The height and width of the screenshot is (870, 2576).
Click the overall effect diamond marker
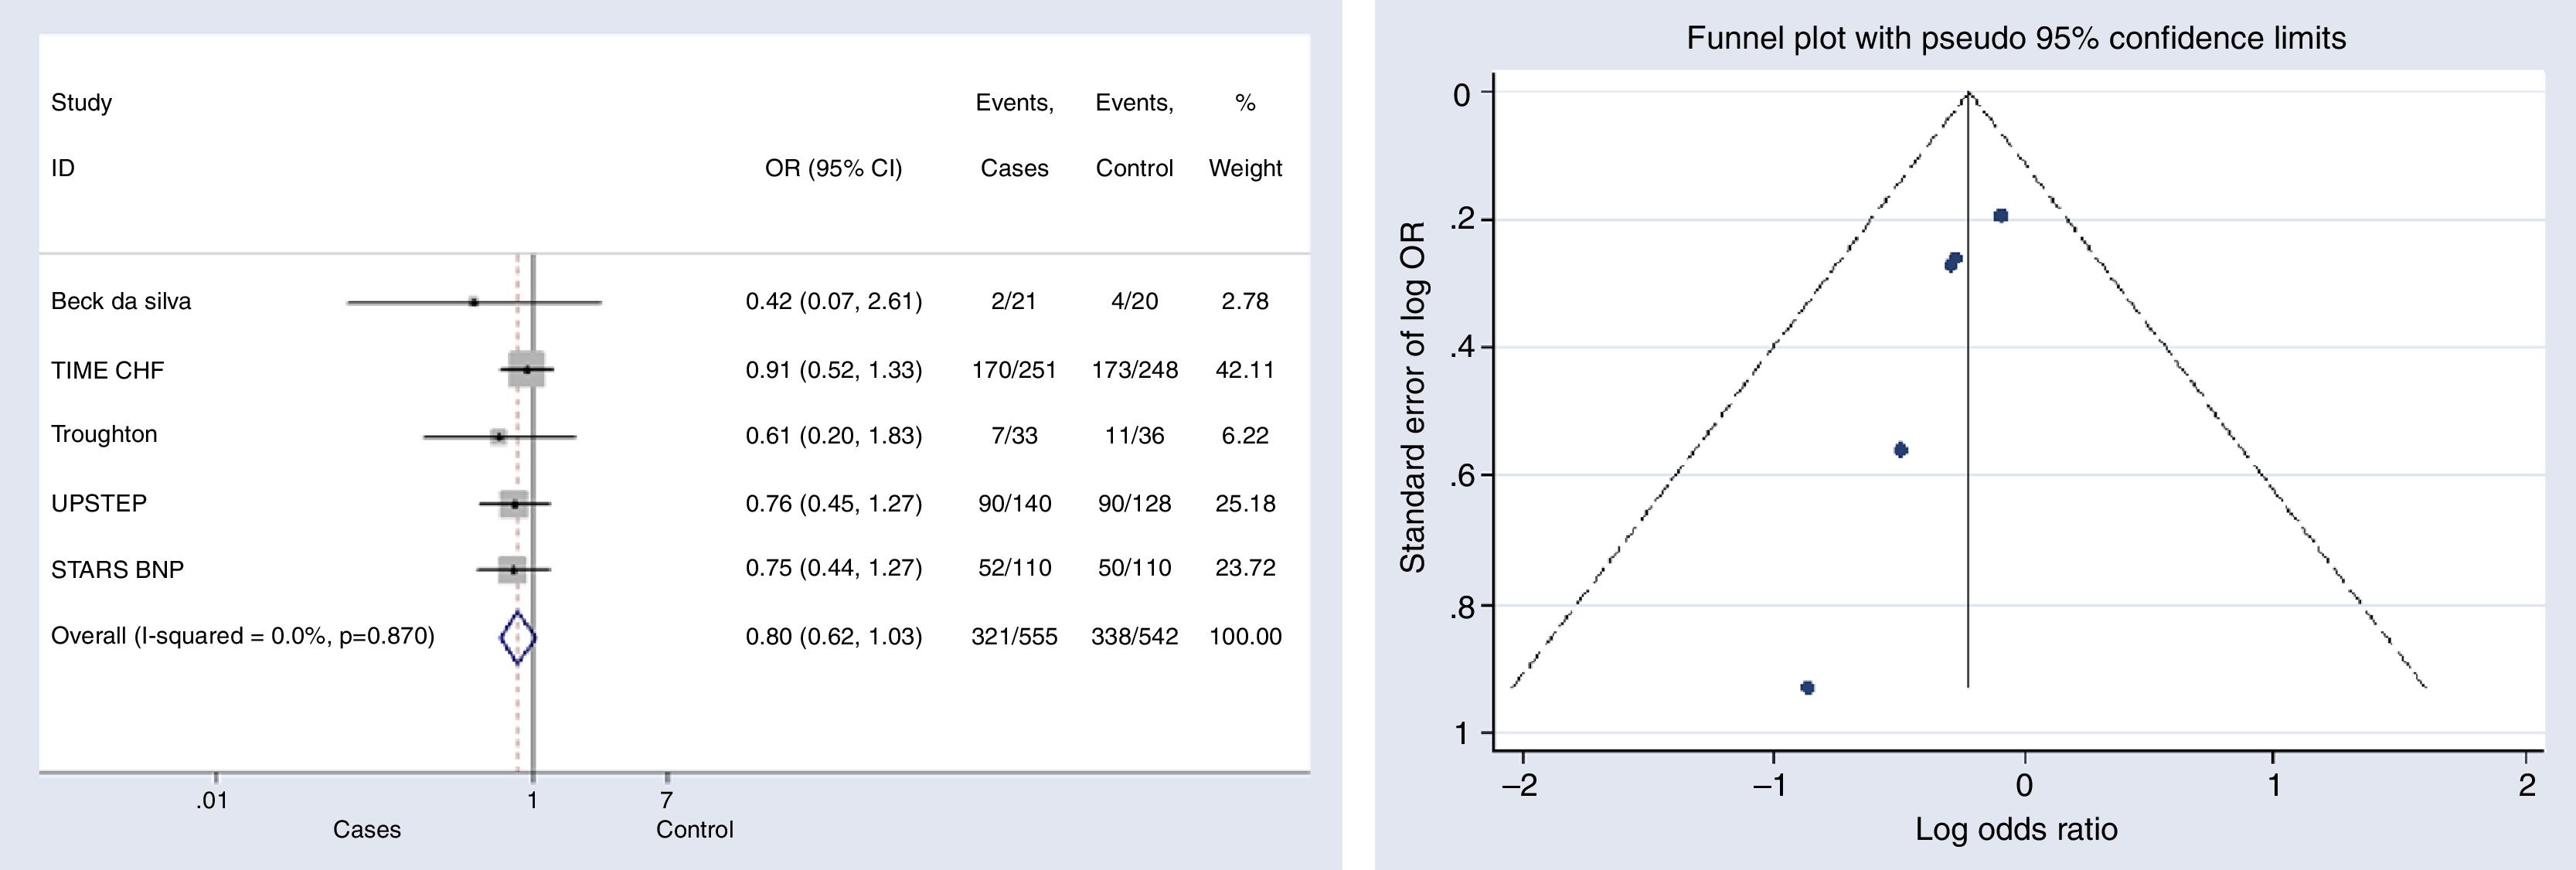pyautogui.click(x=517, y=637)
